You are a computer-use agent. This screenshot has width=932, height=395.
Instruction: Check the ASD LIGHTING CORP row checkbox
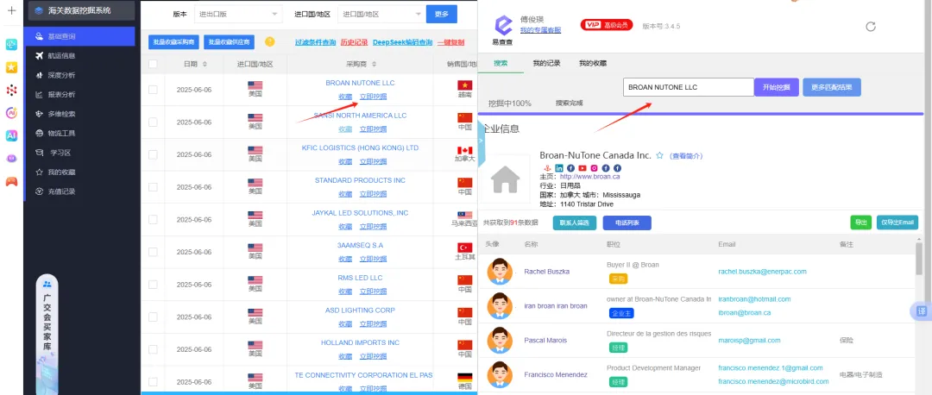point(153,317)
